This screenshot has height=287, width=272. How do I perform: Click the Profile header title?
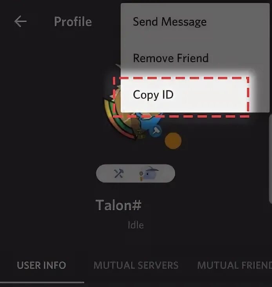[x=73, y=22]
